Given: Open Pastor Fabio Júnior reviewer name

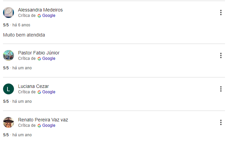Looking at the screenshot, I should click(x=38, y=53).
